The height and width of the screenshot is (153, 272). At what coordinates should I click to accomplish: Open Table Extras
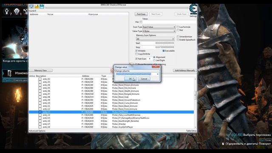pyautogui.click(x=191, y=131)
